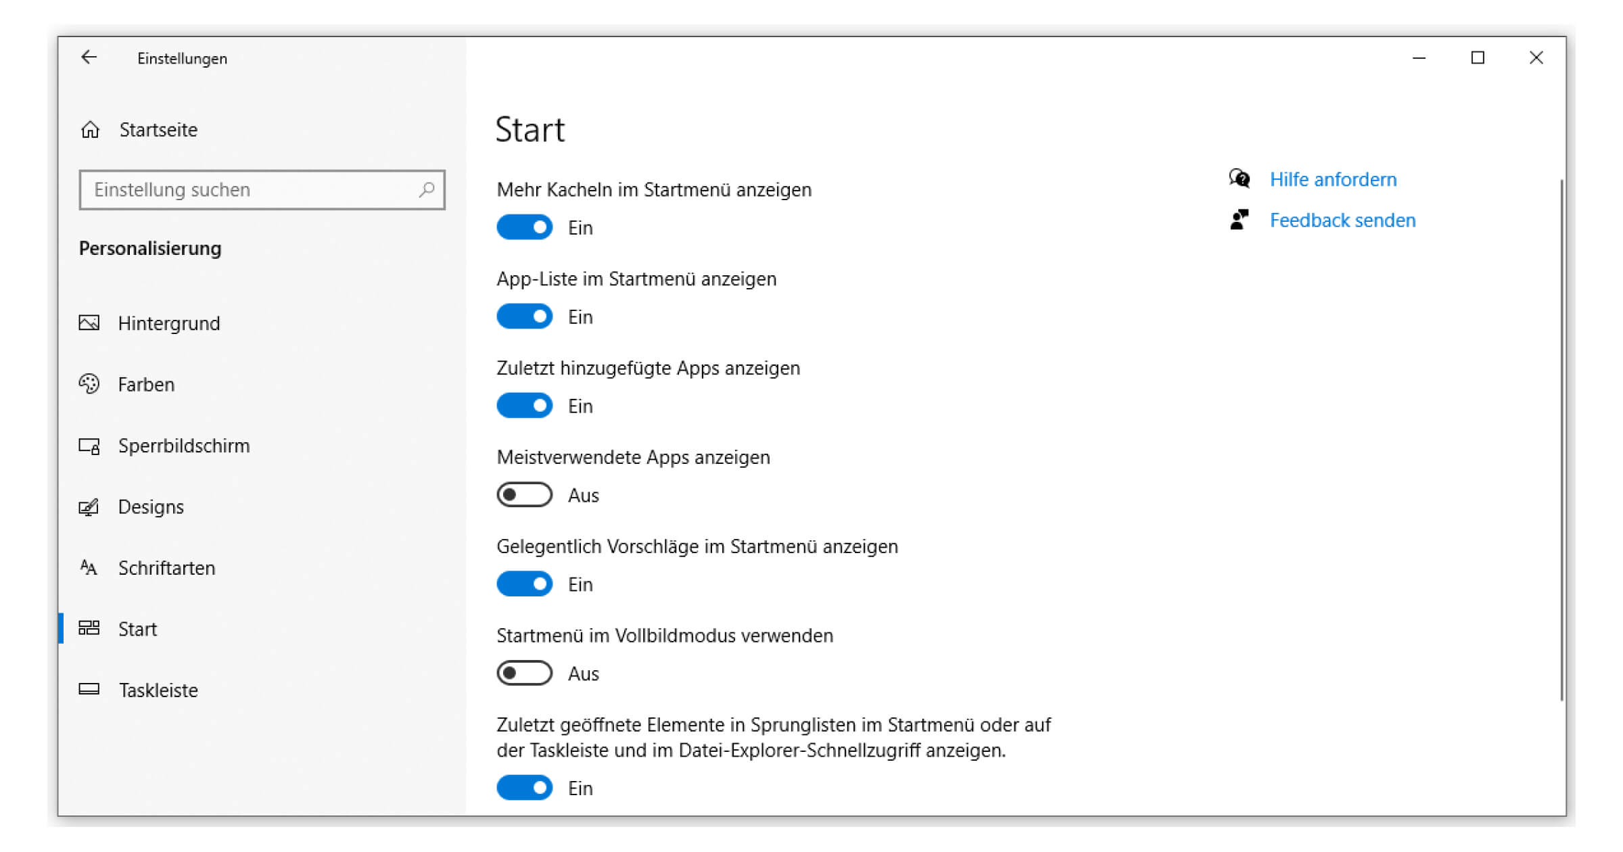Open the Taskleiste settings page

pos(158,690)
